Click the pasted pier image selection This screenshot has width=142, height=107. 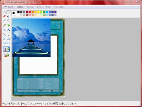tap(31, 38)
